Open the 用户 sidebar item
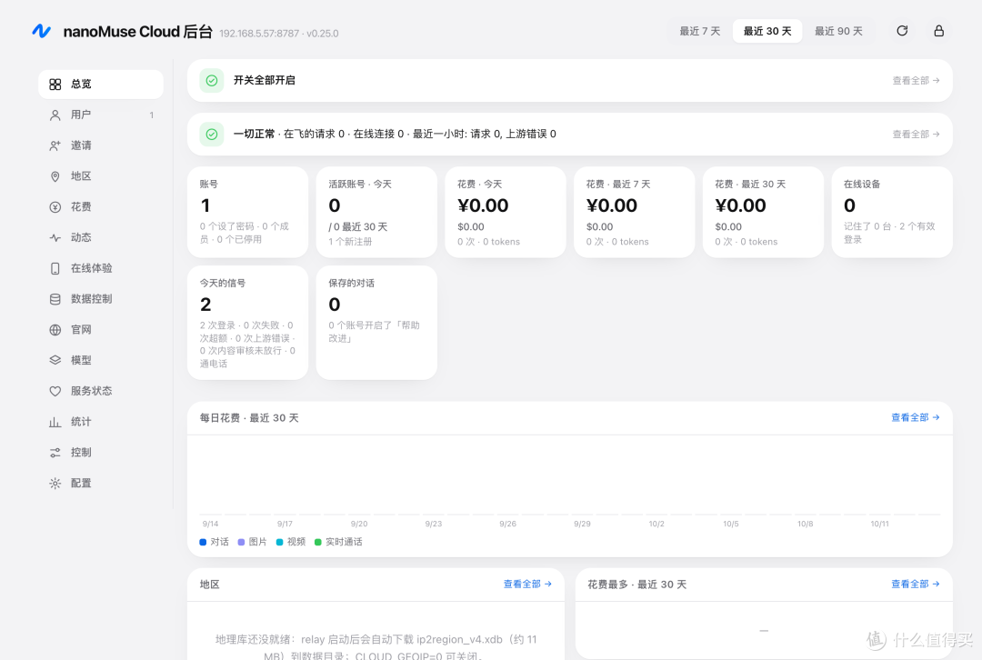Image resolution: width=982 pixels, height=660 pixels. click(101, 115)
